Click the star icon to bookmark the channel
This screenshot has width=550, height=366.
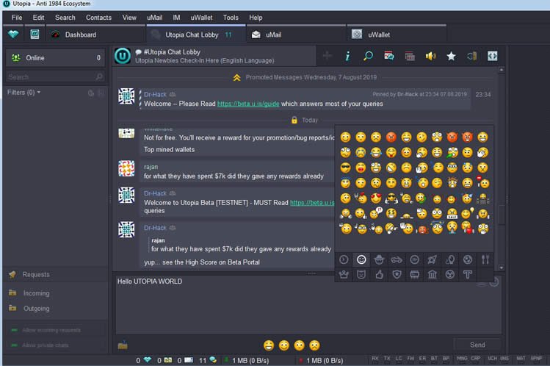pos(451,56)
